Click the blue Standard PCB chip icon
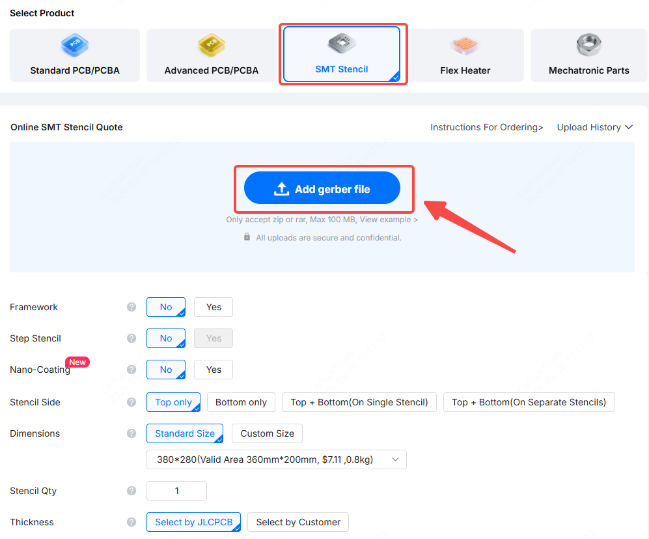This screenshot has width=649, height=539. click(x=74, y=45)
